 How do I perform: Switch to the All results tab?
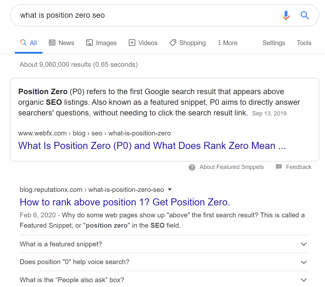(x=29, y=43)
